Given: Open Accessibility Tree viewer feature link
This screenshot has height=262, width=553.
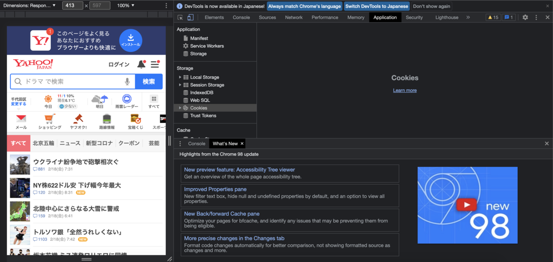Looking at the screenshot, I should [240, 170].
